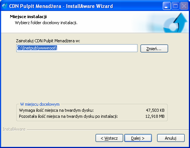Continue with the Dalej button
The image size is (190, 148).
tap(138, 138)
